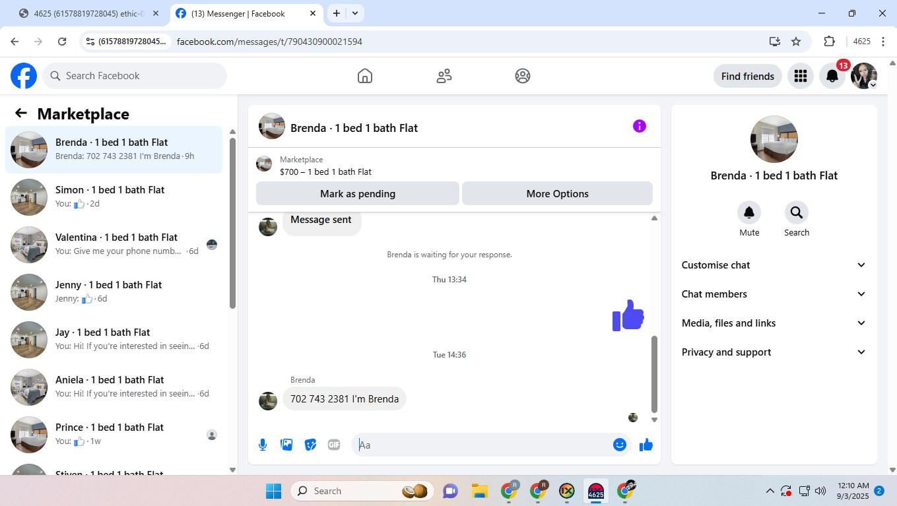This screenshot has height=506, width=897.
Task: Show hidden icons in system tray
Action: click(x=770, y=491)
